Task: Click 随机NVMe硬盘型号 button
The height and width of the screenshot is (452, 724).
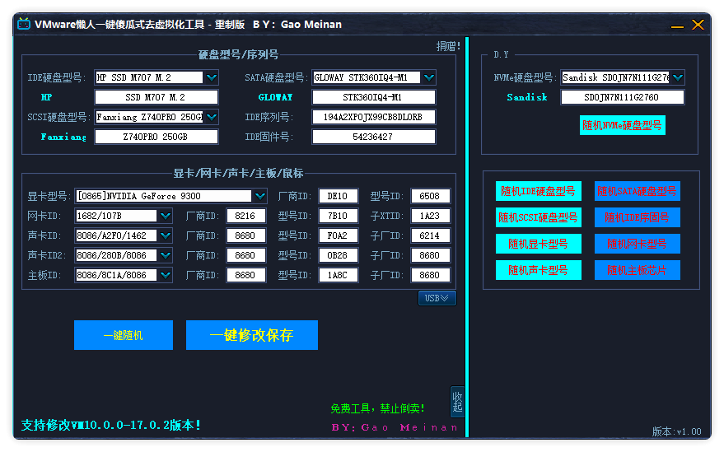Action: click(622, 125)
